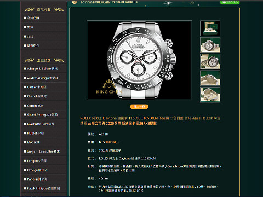Open the Panerai brand link
The image size is (263, 197).
pyautogui.click(x=37, y=179)
